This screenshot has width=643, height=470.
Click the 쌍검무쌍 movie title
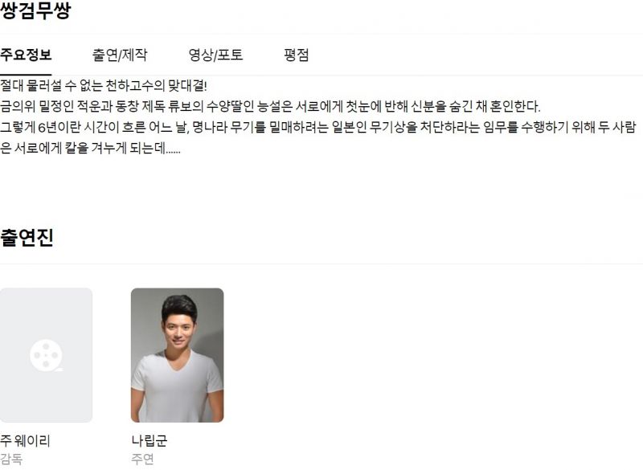point(35,10)
